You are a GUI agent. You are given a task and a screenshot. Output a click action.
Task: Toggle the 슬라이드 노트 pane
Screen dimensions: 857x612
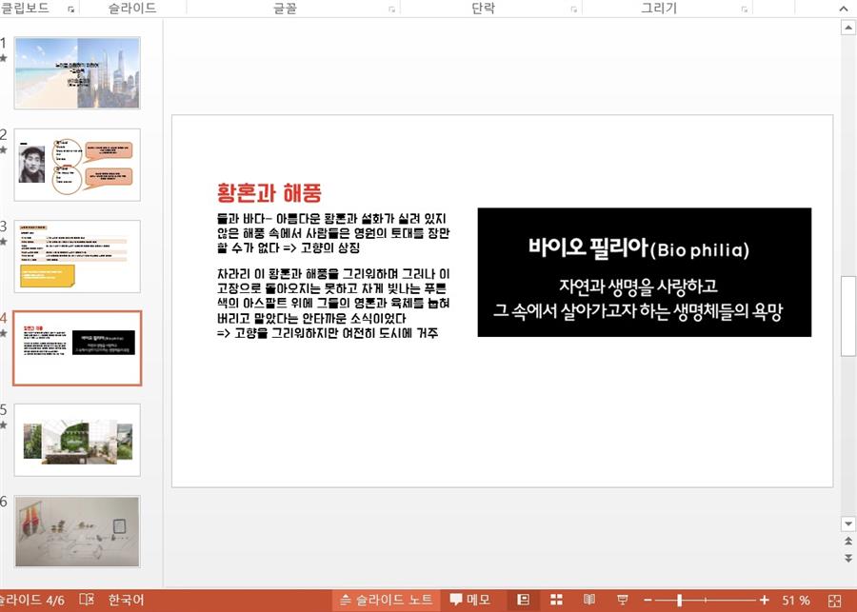click(387, 600)
